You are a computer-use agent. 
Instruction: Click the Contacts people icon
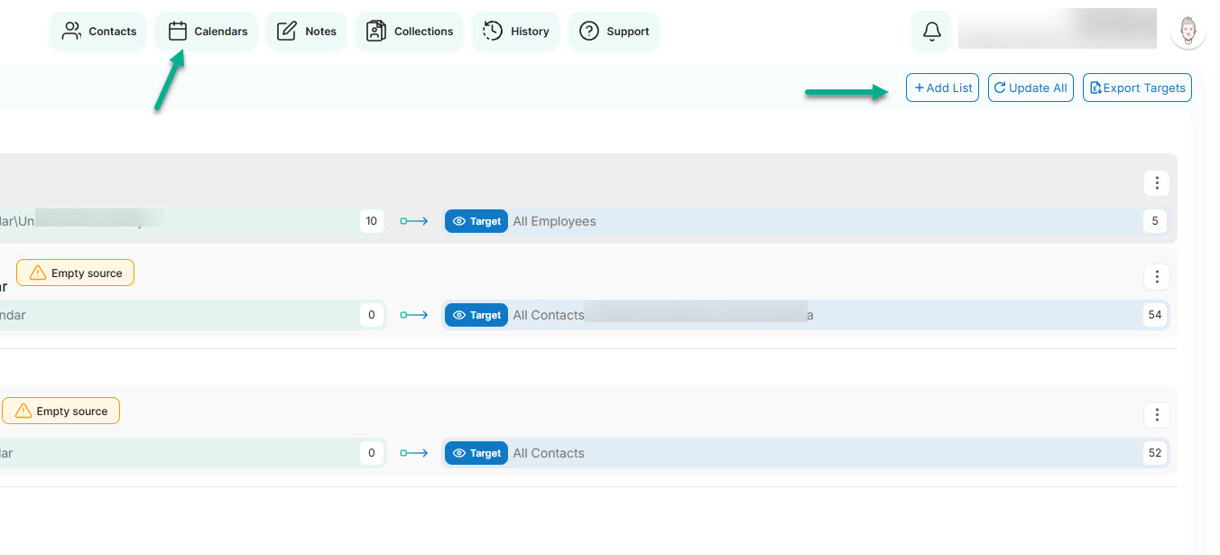point(71,30)
